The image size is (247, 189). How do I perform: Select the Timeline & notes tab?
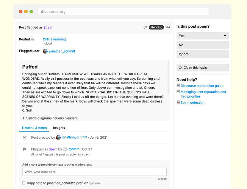[34, 128]
